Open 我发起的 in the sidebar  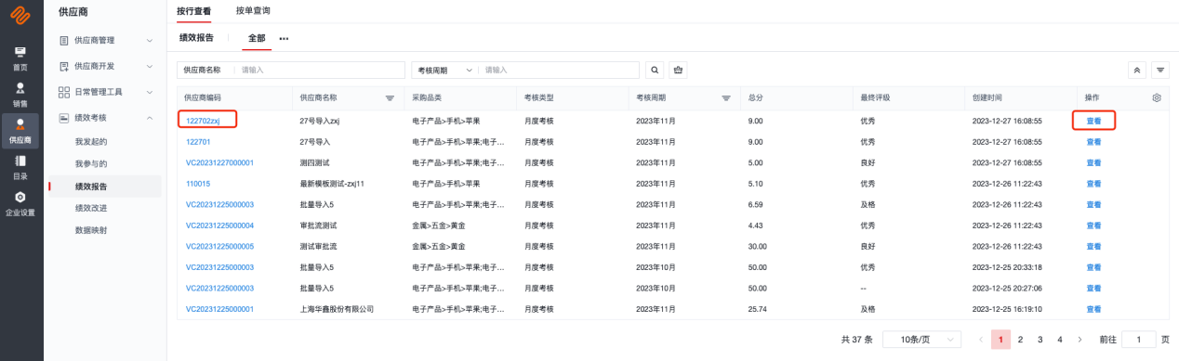[91, 141]
